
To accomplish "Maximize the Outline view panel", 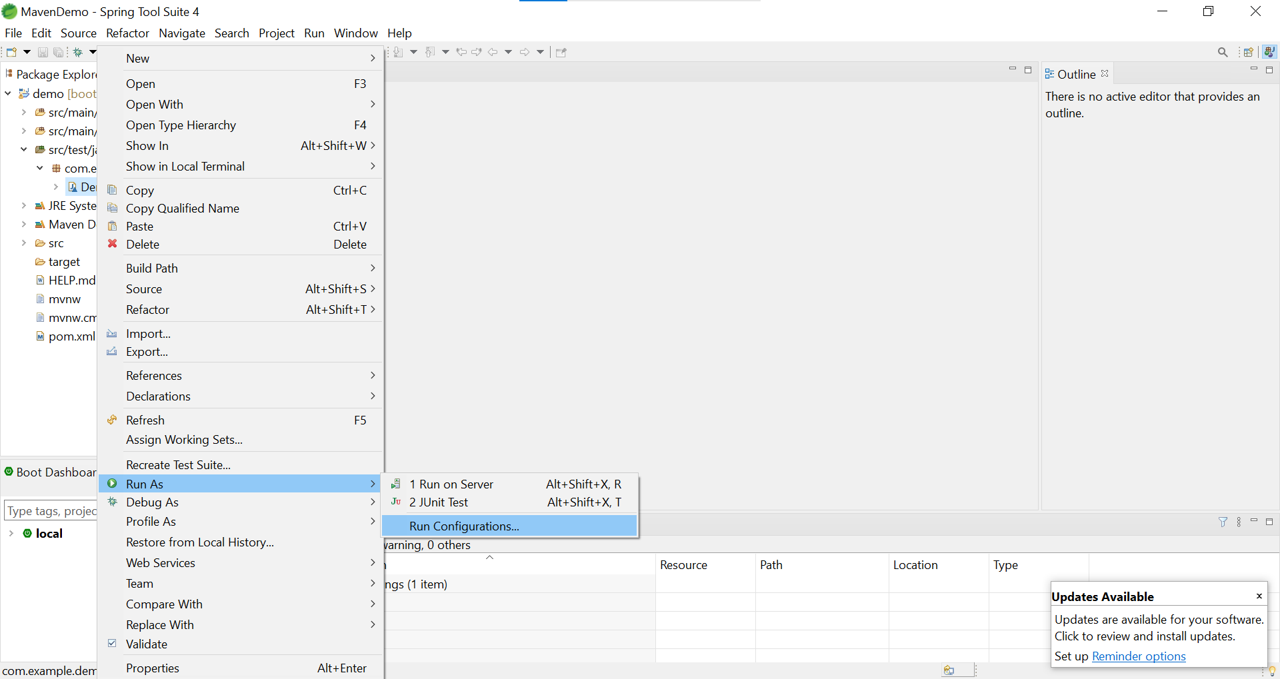I will click(1269, 69).
